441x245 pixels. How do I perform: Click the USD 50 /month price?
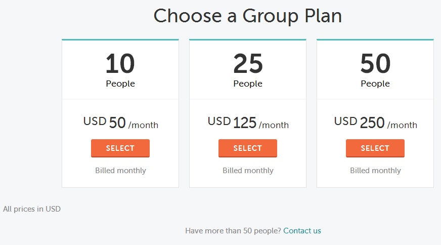(x=120, y=123)
